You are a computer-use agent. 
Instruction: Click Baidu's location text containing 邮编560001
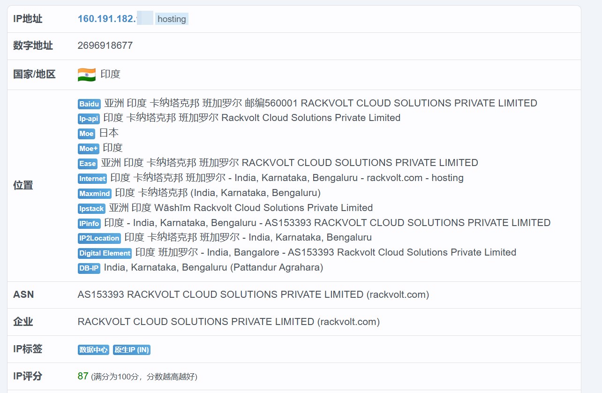(x=321, y=103)
